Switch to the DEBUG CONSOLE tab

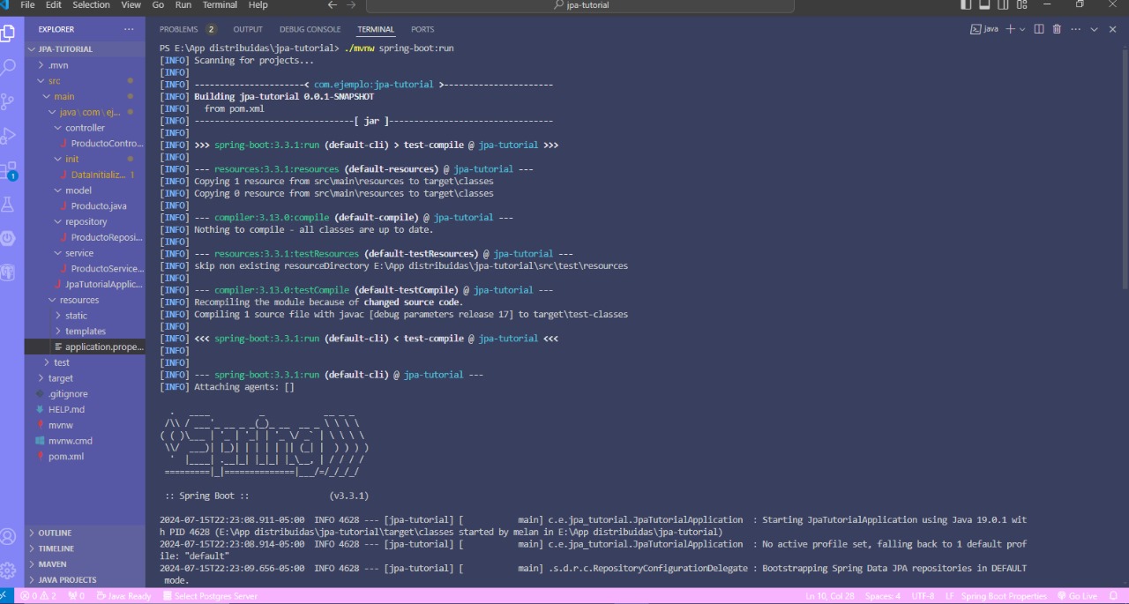[x=310, y=29]
